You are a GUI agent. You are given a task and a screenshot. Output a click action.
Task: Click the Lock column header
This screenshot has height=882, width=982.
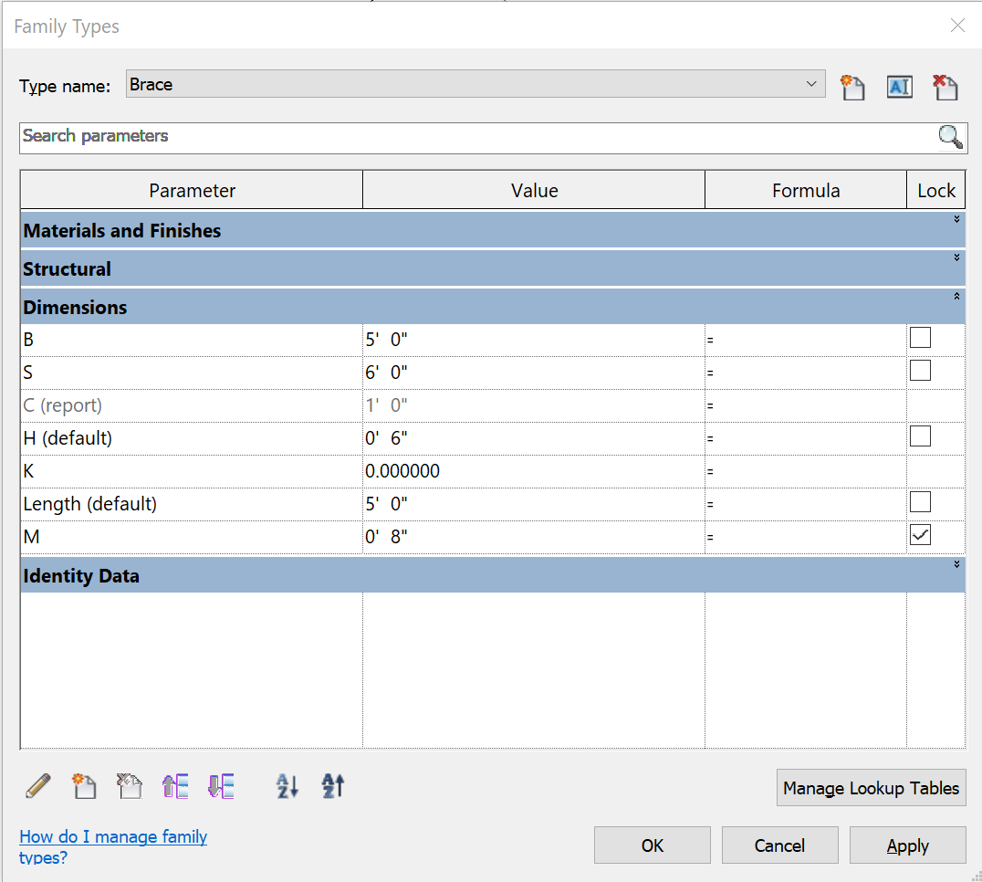click(936, 190)
